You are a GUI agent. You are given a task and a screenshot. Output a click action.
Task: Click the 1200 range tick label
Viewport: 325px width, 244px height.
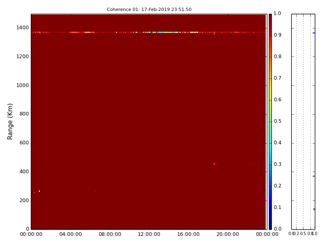coord(23,57)
